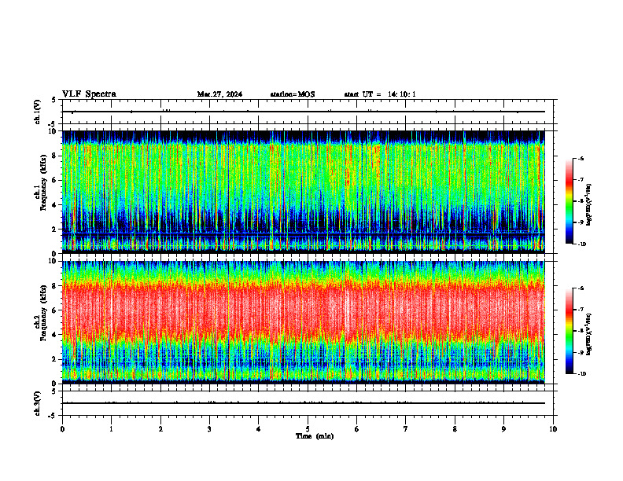This screenshot has width=623, height=481.
Task: Click the ch.2 spectrogram color scale bar
Action: (569, 331)
